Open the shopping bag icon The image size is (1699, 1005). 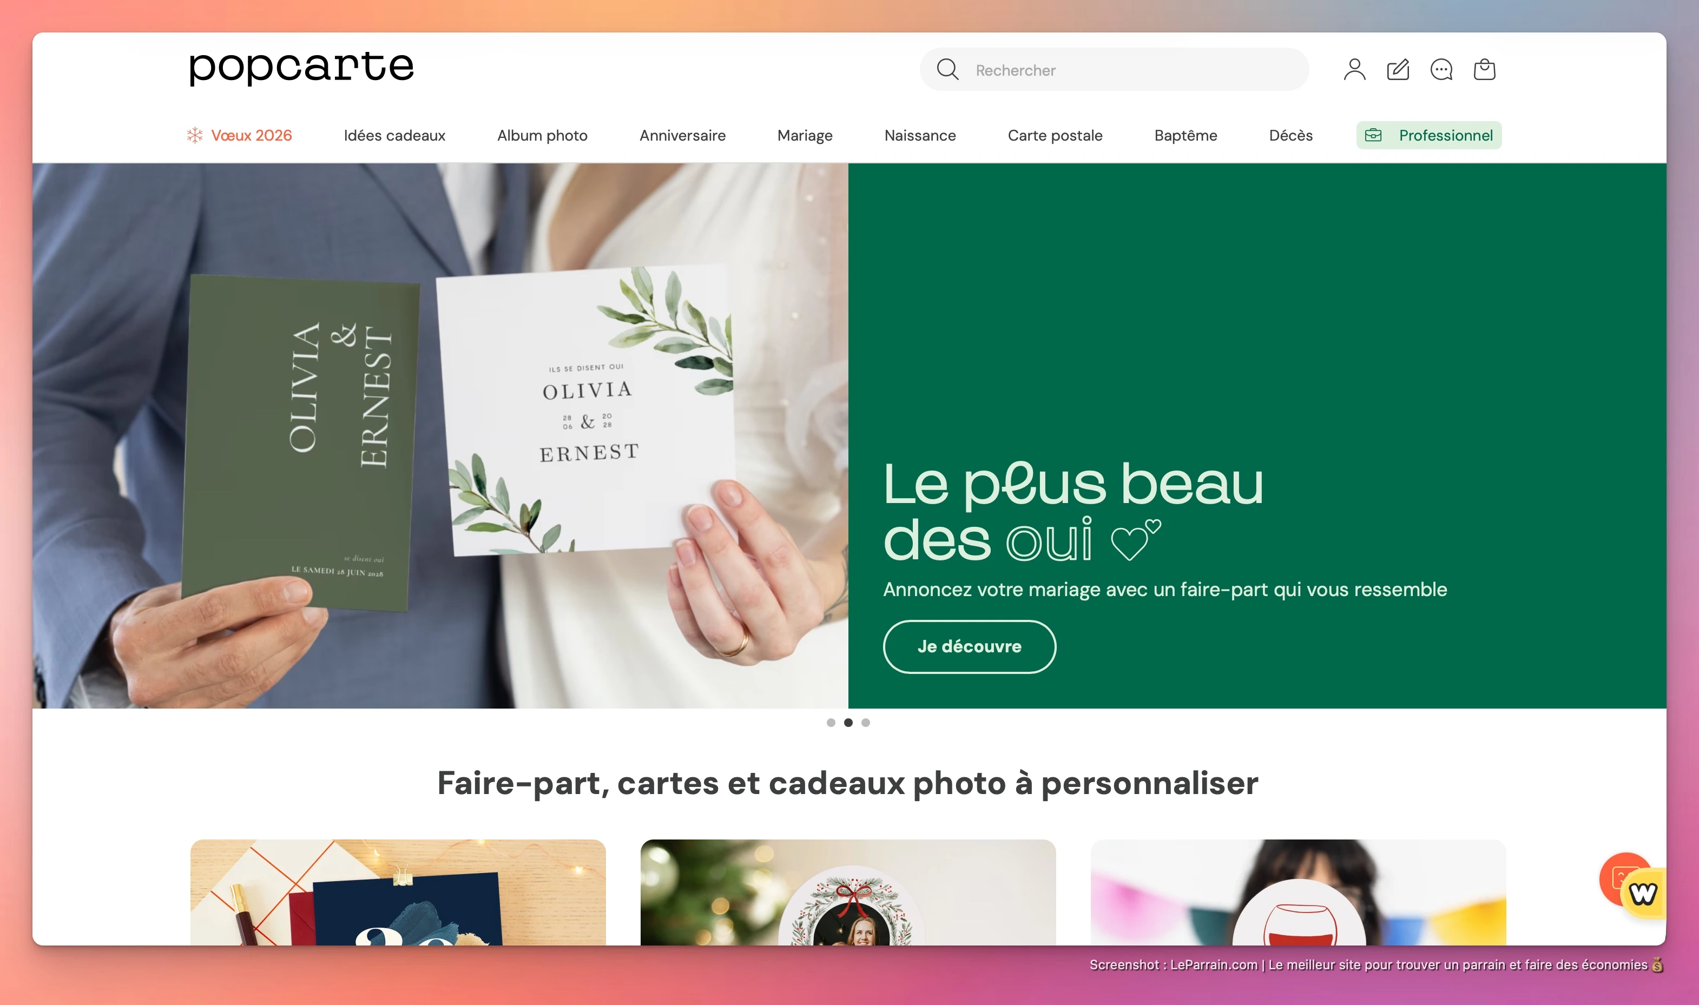[x=1484, y=68]
